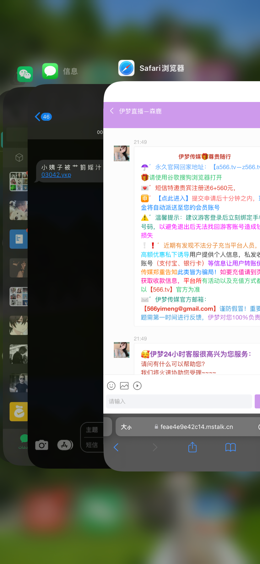Click the 03042.укр link in message
The image size is (260, 564).
point(56,175)
